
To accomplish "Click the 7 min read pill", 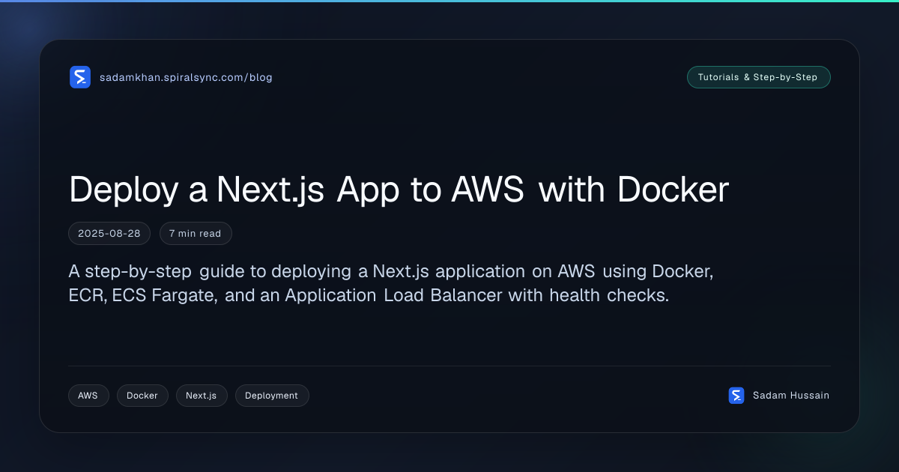I will point(196,234).
